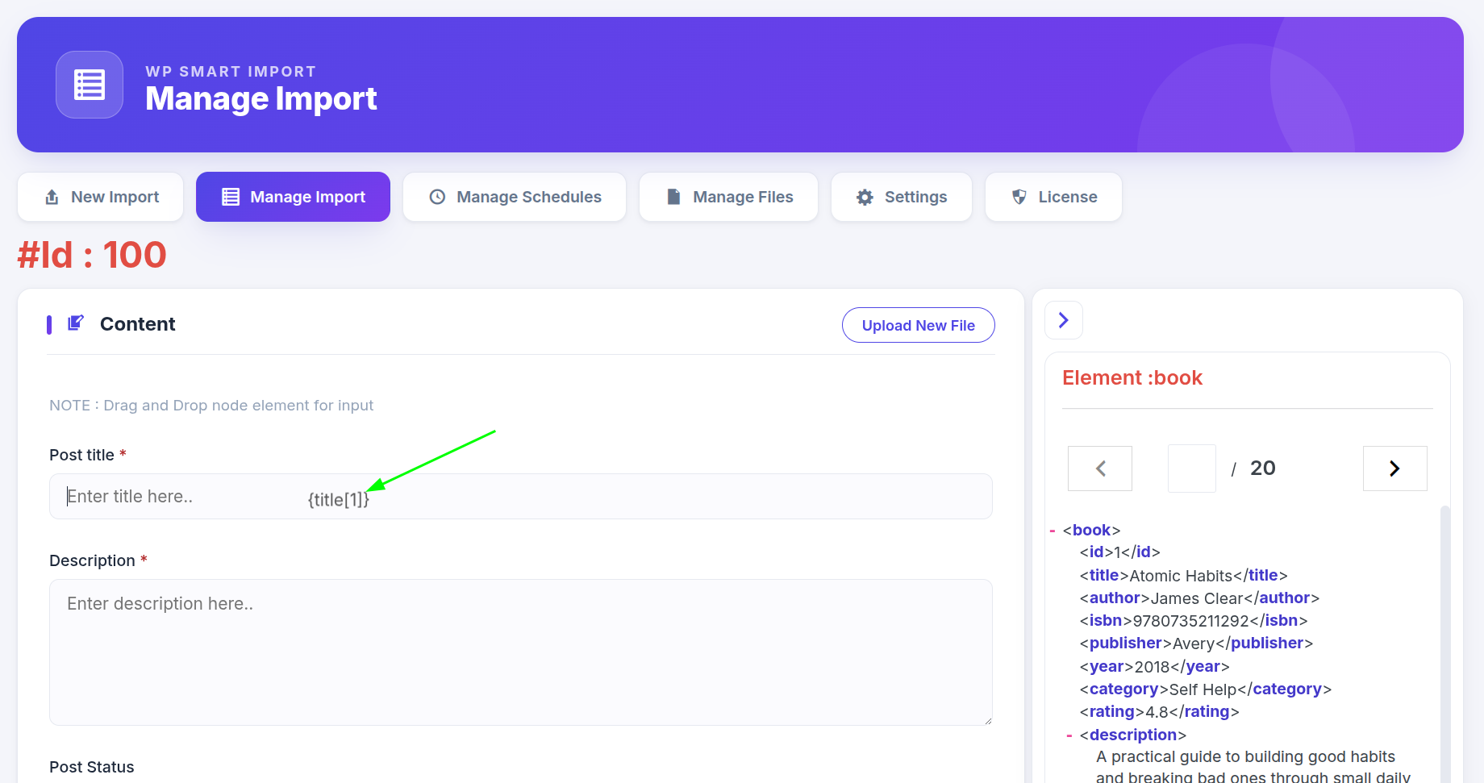1484x783 pixels.
Task: Open the New Import tab
Action: pos(101,197)
